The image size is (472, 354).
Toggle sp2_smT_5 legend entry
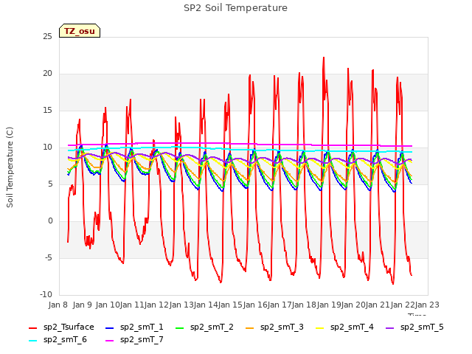414,327
